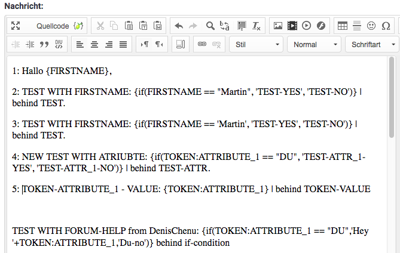Click the editor's vertical scrollbar
Screen dimensions: 400x253
pos(392,95)
